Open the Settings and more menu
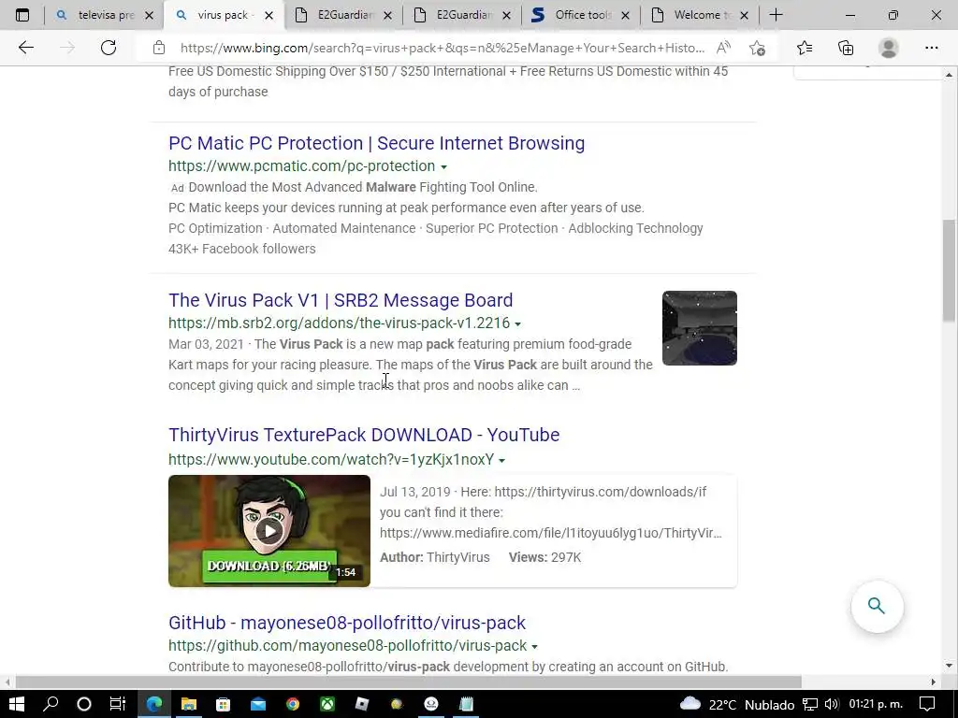This screenshot has height=718, width=958. (x=931, y=48)
